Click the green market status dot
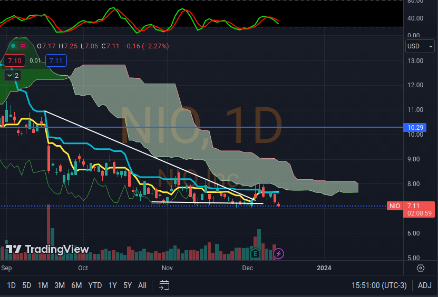438x297 pixels. pyautogui.click(x=13, y=46)
